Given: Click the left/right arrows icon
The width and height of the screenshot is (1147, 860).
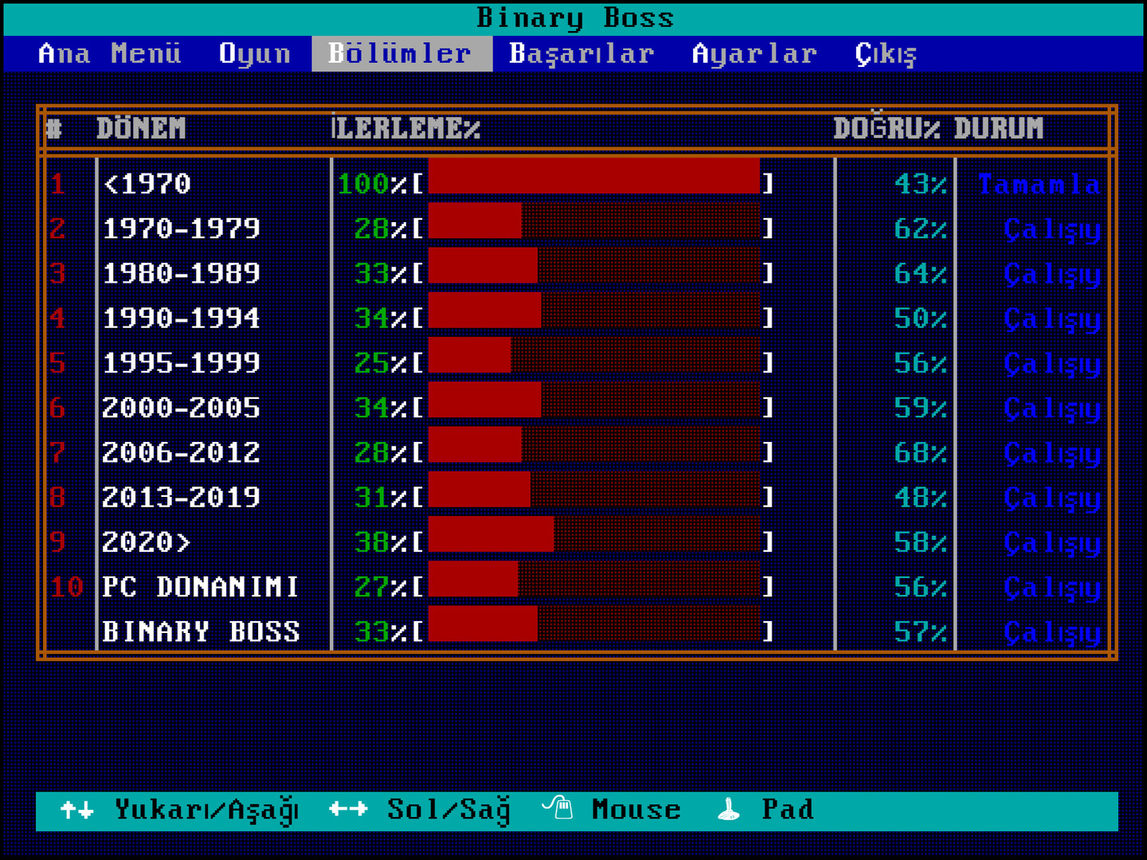Looking at the screenshot, I should [348, 810].
